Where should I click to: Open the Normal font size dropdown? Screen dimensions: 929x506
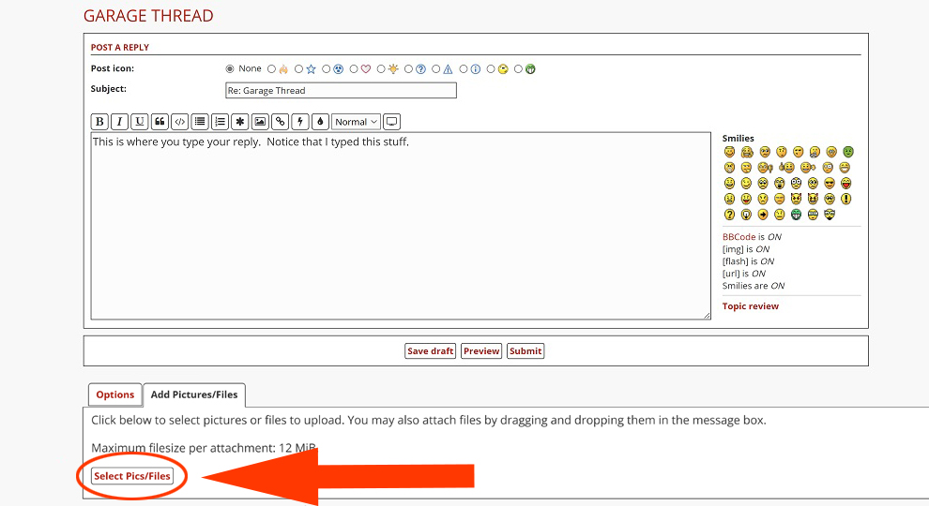356,122
